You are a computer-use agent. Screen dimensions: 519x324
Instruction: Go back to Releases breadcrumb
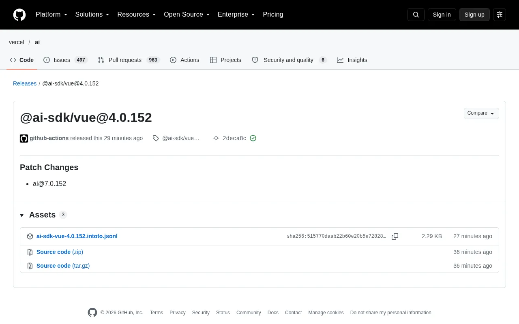coord(25,83)
